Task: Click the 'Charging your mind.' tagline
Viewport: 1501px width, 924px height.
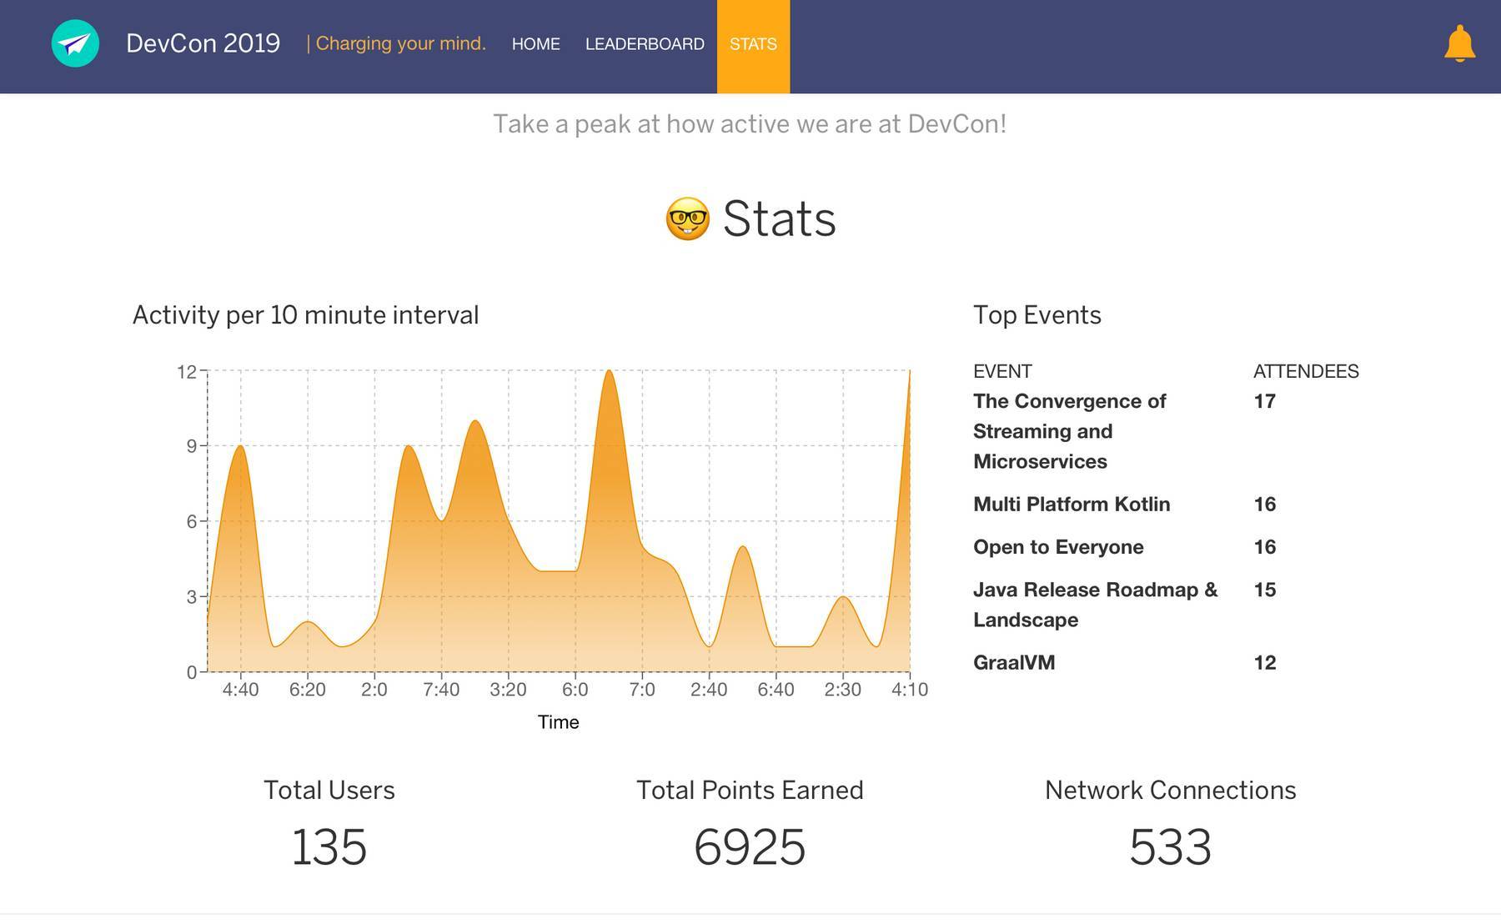Action: tap(396, 43)
